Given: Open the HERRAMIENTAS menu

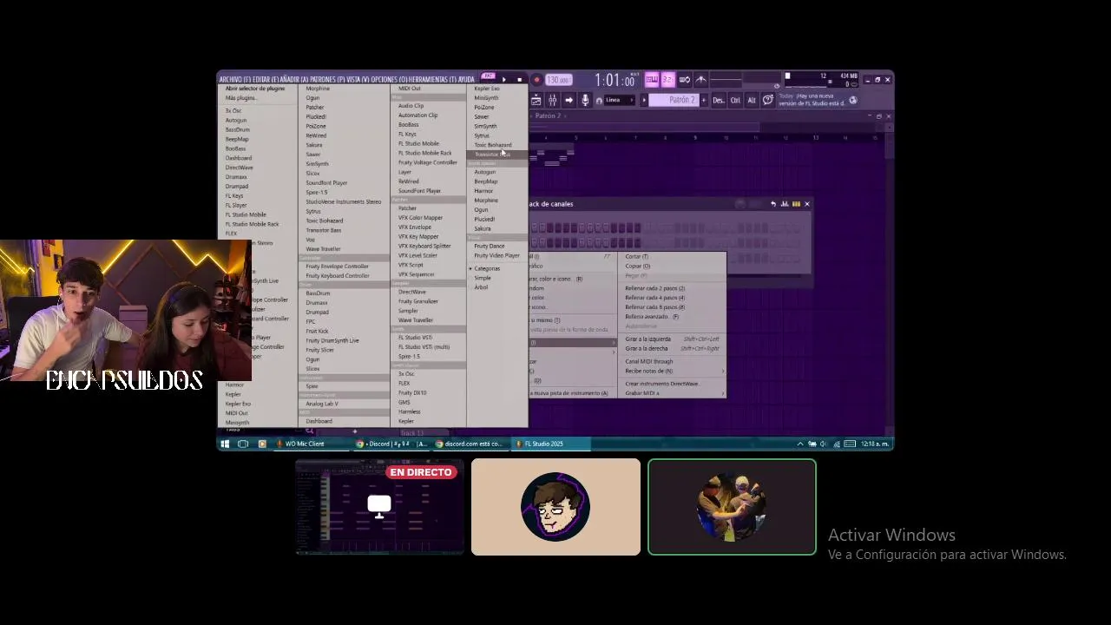Looking at the screenshot, I should (434, 80).
